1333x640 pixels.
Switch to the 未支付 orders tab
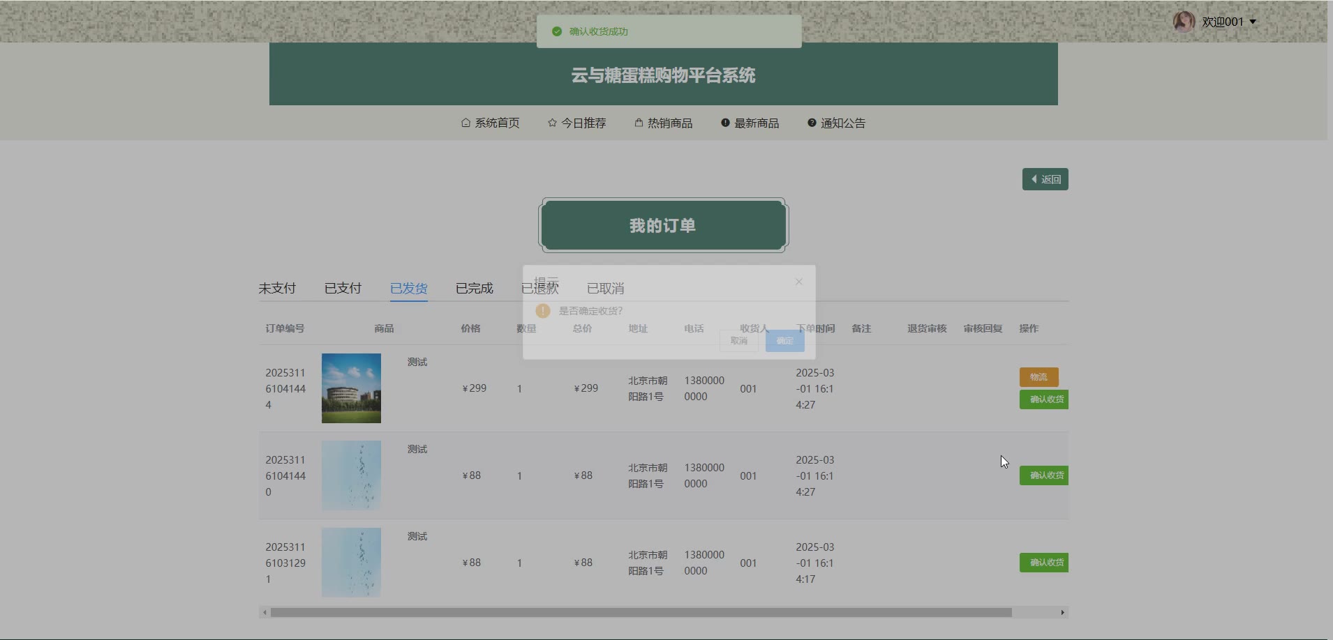click(x=277, y=288)
